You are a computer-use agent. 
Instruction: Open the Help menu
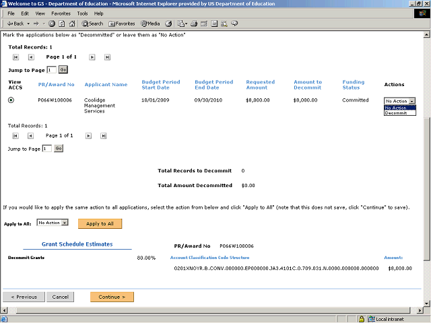(x=98, y=13)
